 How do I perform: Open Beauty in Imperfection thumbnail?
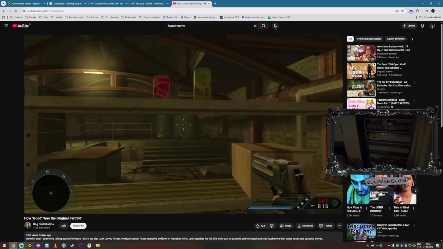[361, 232]
